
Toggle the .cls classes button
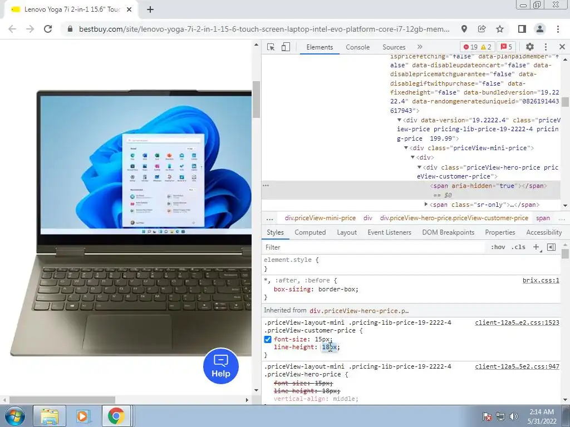tap(518, 247)
